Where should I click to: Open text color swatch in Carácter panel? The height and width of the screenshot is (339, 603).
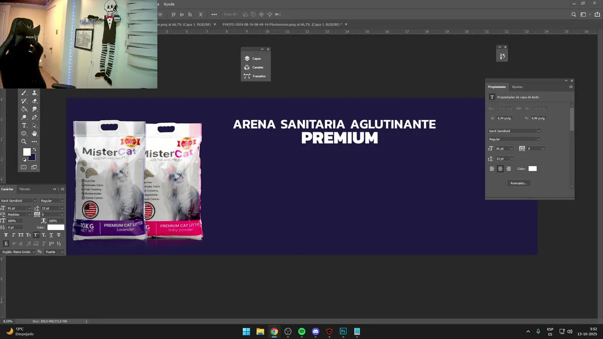tap(56, 227)
